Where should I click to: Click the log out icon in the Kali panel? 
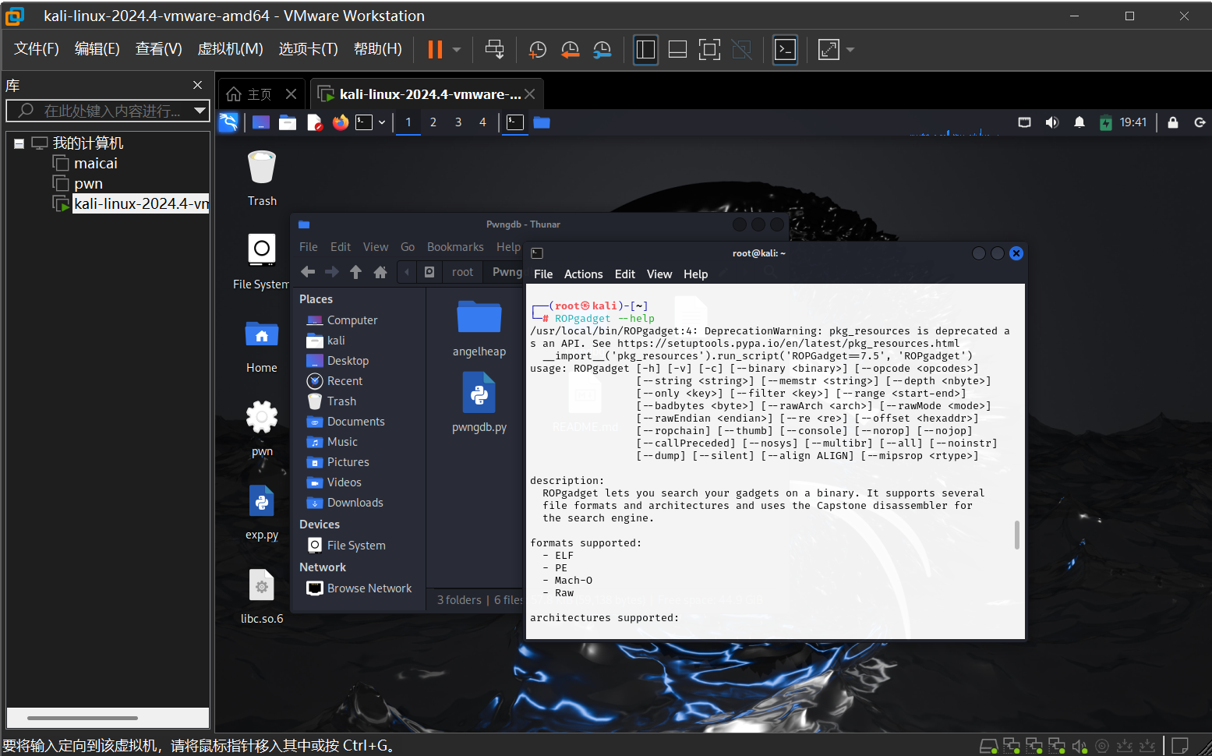point(1200,122)
